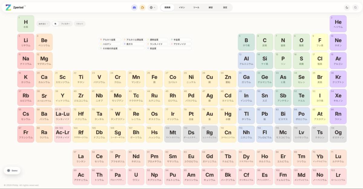Image resolution: width=363 pixels, height=189 pixels.
Task: Select the 色 mode toggle
Action: 55,24
